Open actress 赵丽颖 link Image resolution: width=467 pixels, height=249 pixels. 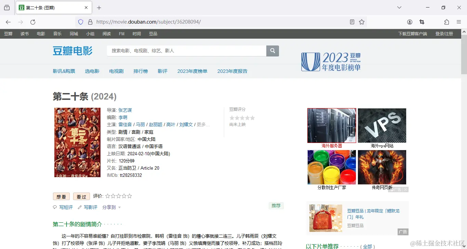(156, 124)
